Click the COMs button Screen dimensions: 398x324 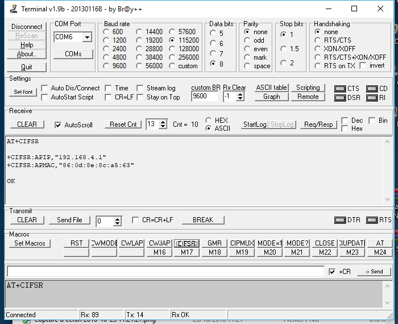(x=73, y=54)
